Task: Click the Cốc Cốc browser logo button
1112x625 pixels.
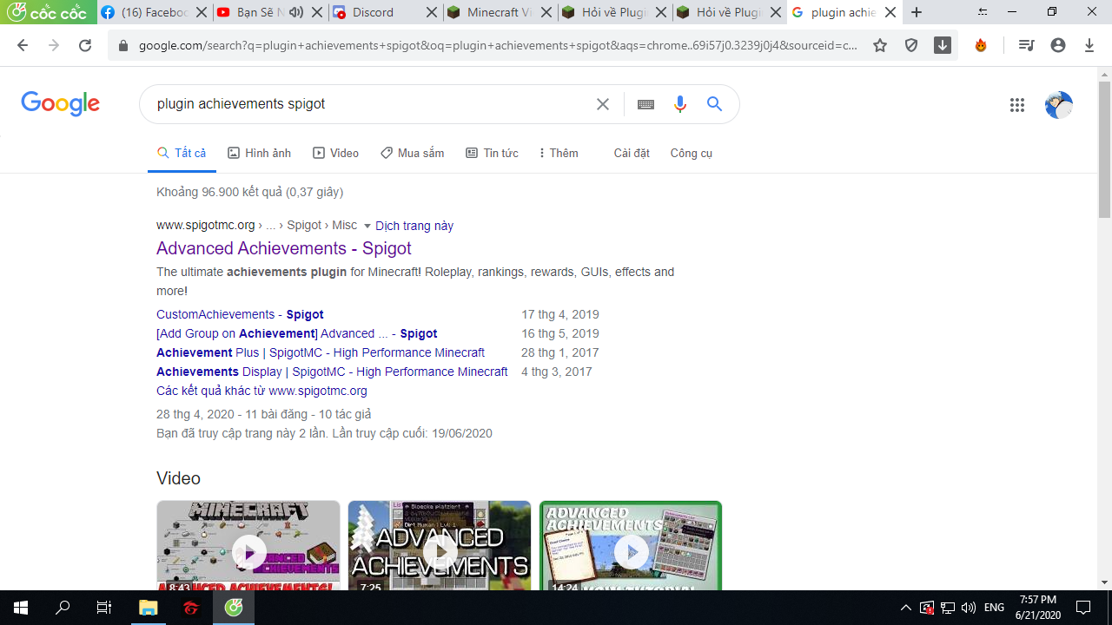Action: (x=47, y=12)
